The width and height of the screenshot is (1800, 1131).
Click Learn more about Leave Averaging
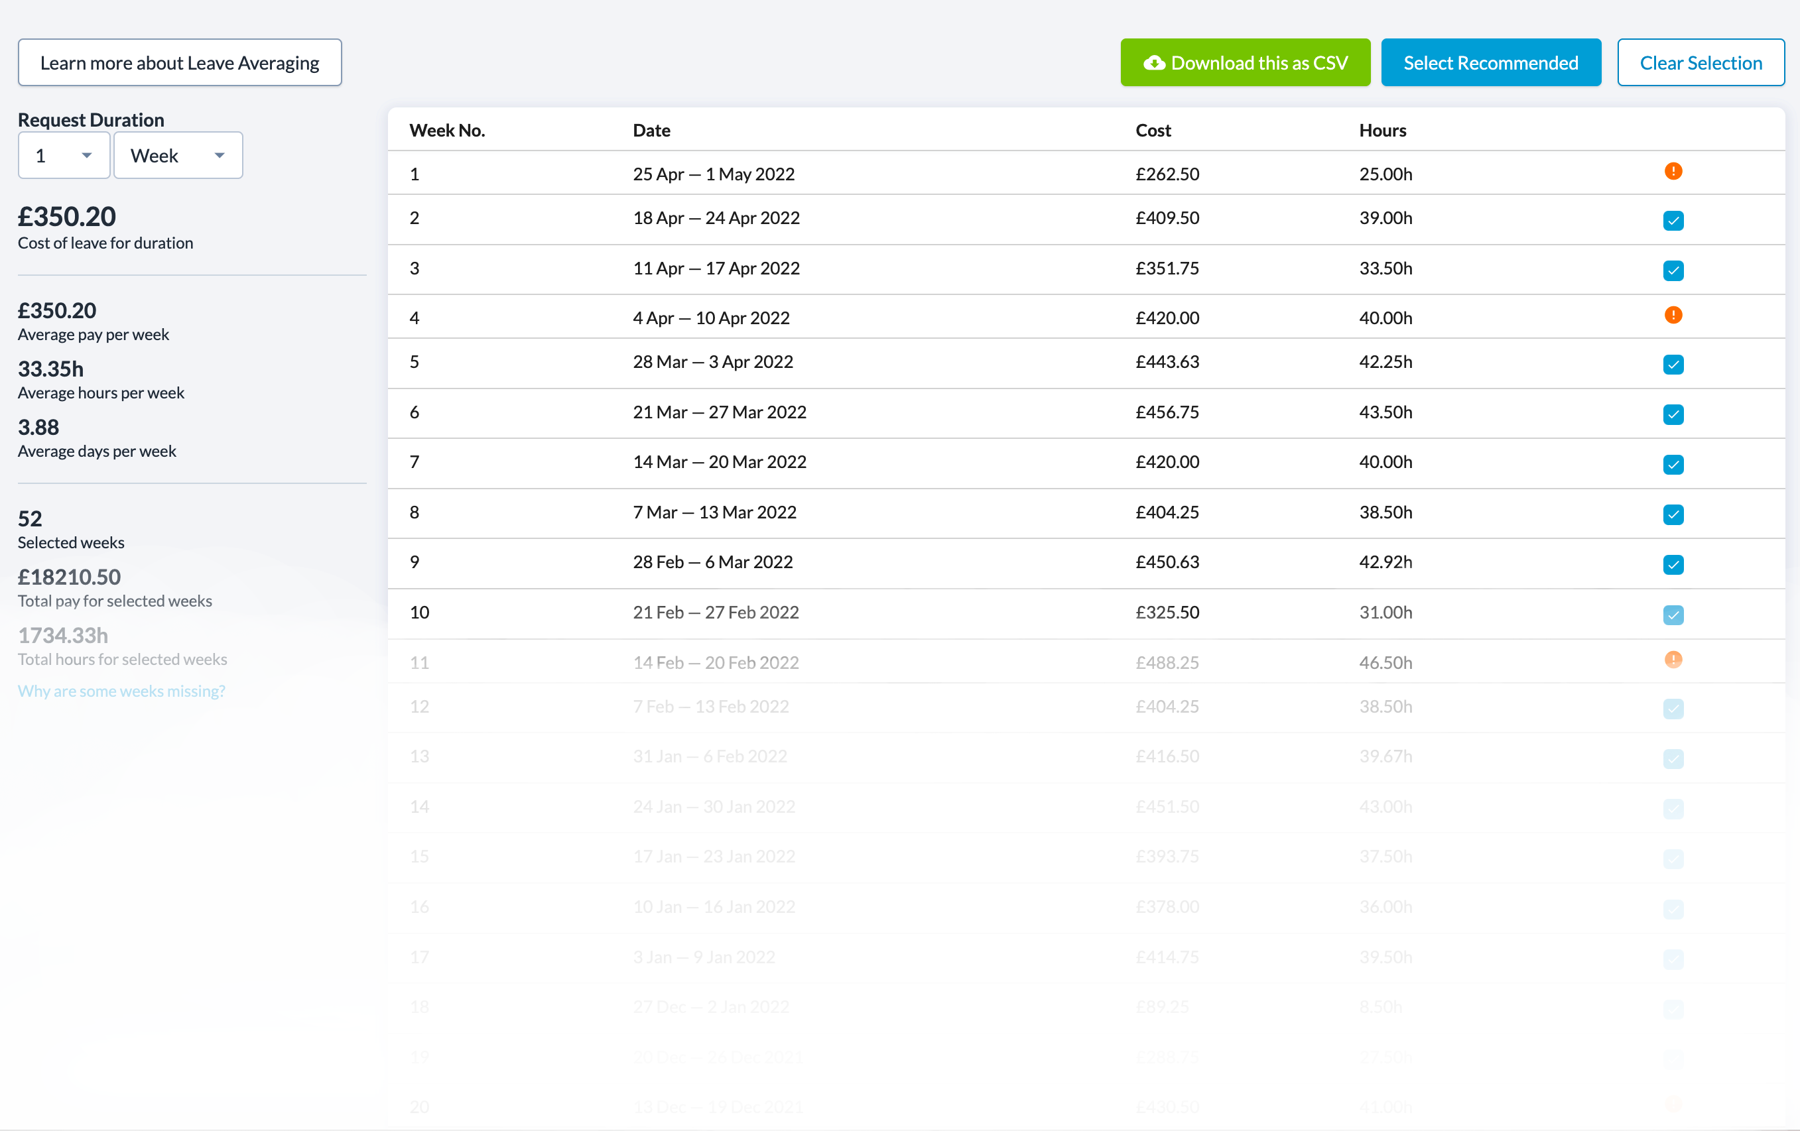tap(179, 63)
